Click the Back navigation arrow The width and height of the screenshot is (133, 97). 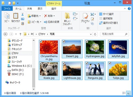[x=5, y=34]
